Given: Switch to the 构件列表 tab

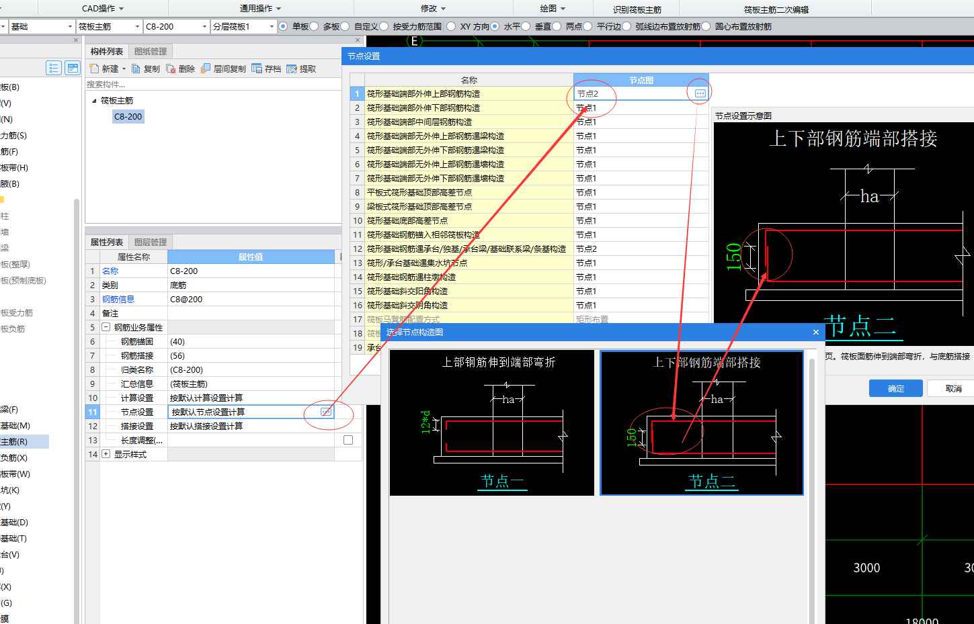Looking at the screenshot, I should click(x=107, y=51).
